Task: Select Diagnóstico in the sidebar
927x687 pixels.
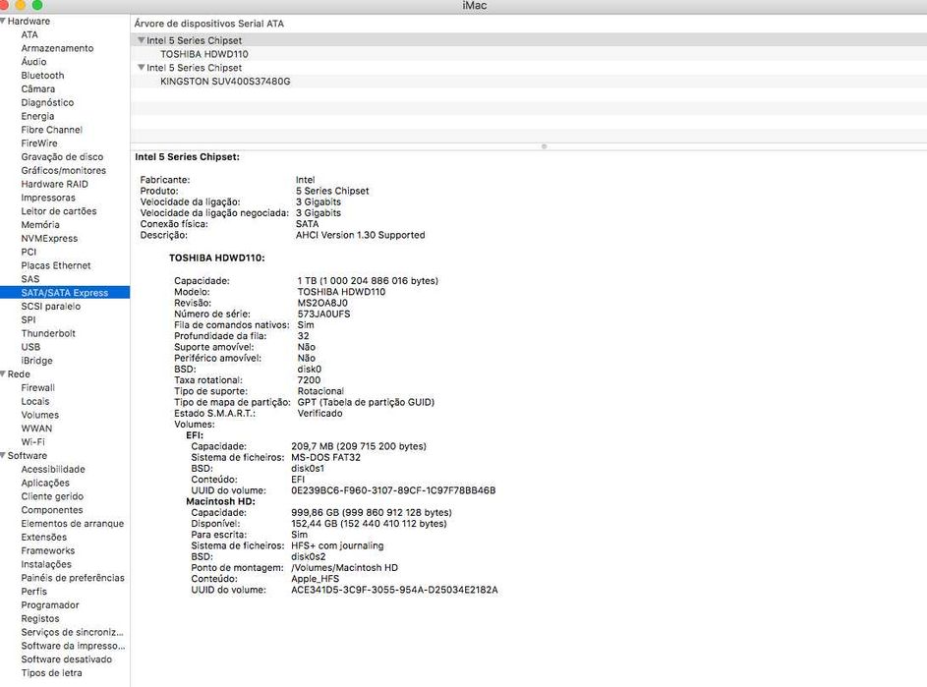Action: click(x=47, y=102)
